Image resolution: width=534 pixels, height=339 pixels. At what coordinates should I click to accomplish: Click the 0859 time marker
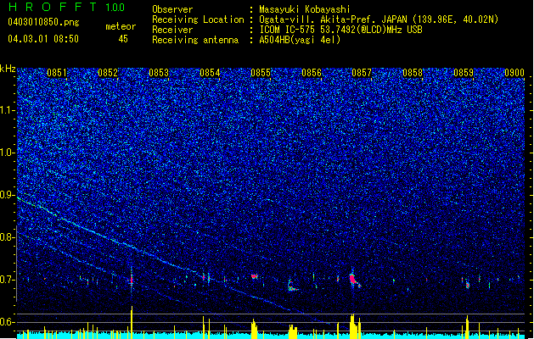(x=464, y=73)
